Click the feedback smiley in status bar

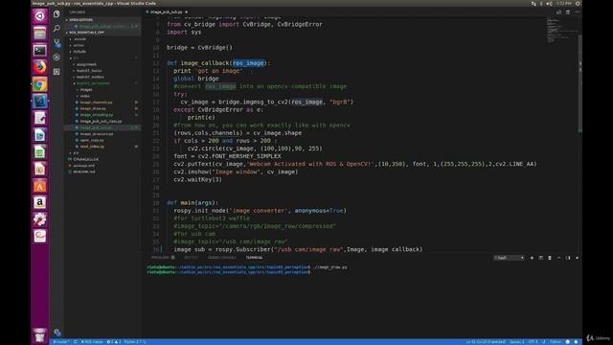[568, 342]
